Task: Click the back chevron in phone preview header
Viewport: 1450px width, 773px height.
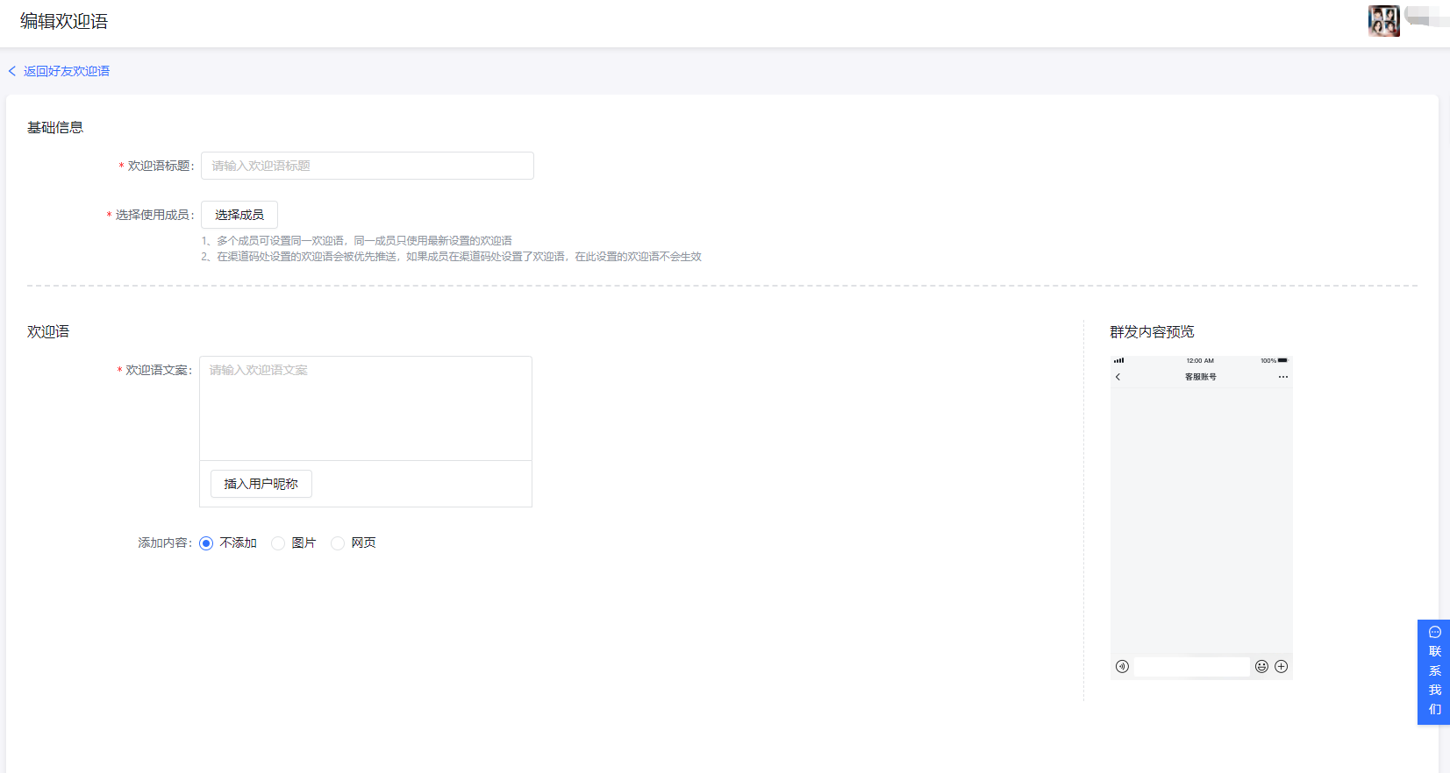Action: click(x=1118, y=377)
